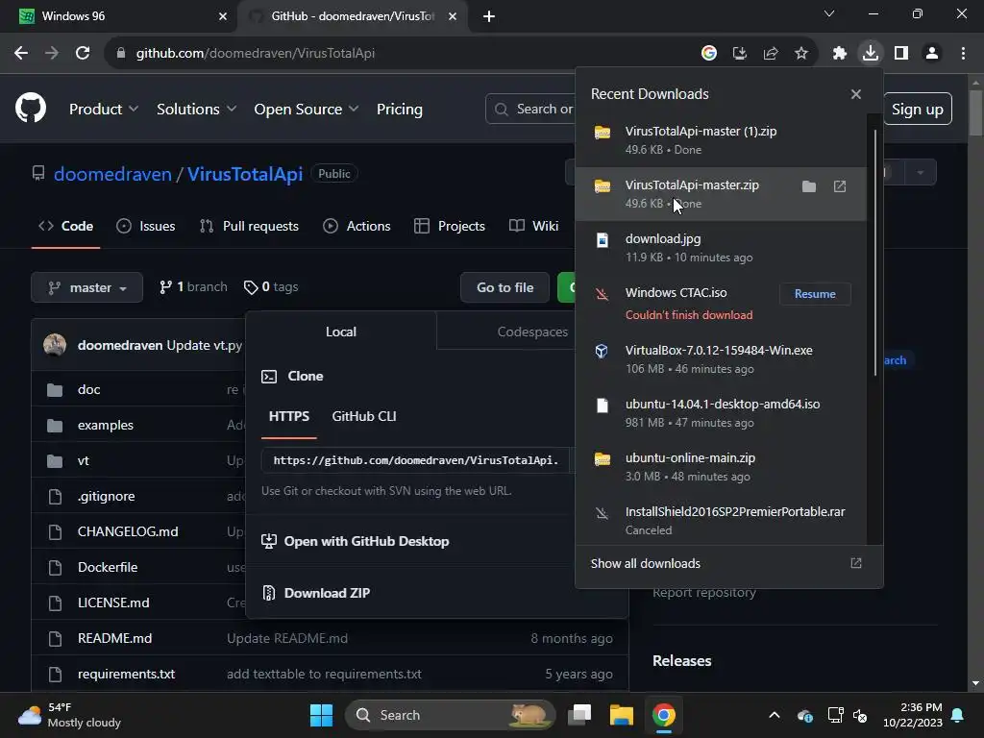Click the Sign up button
Screen dimensions: 984x738
tap(918, 110)
